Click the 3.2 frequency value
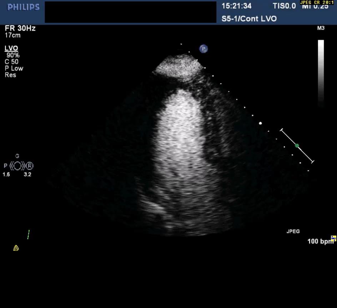This screenshot has height=308, width=337. tap(27, 174)
